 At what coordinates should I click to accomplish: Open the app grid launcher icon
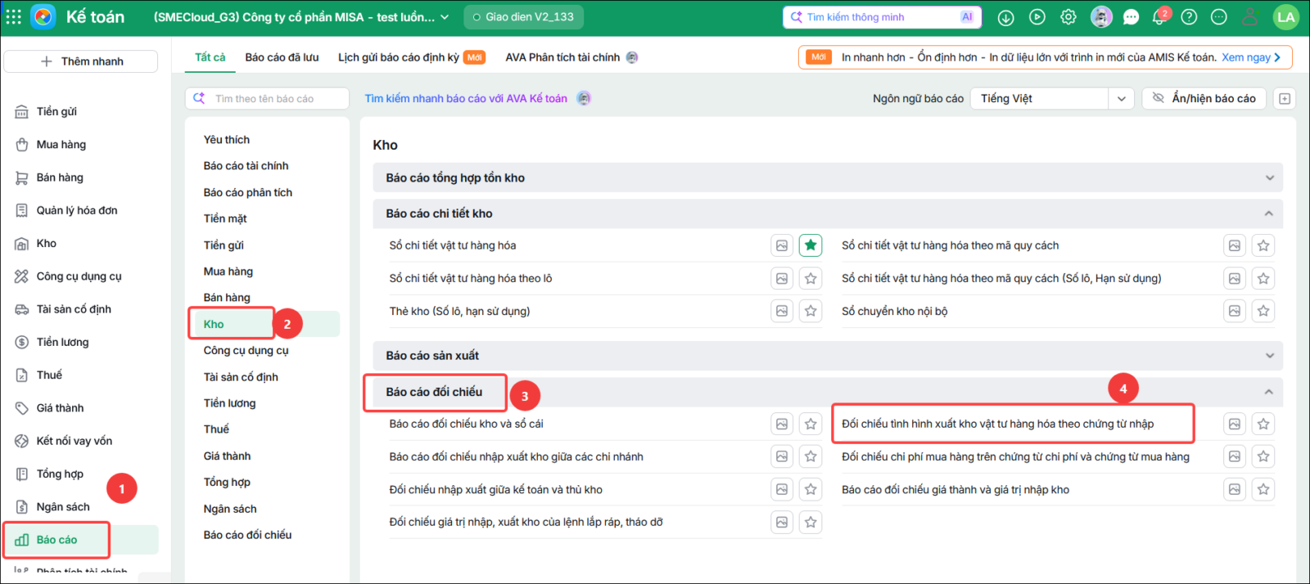[x=14, y=17]
